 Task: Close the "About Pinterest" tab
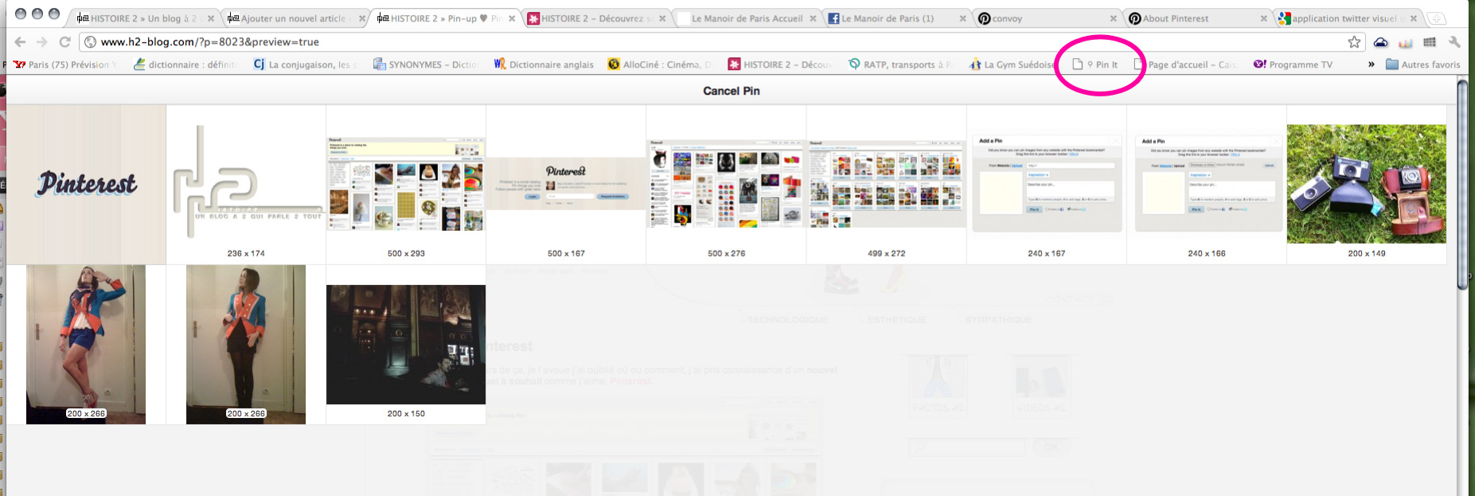pyautogui.click(x=1263, y=18)
